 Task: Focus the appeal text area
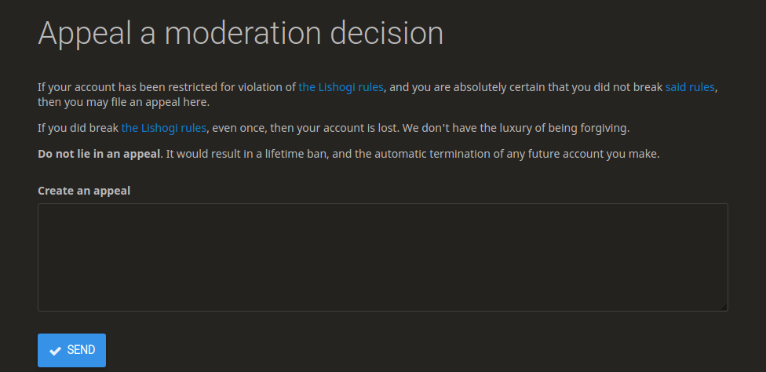382,257
